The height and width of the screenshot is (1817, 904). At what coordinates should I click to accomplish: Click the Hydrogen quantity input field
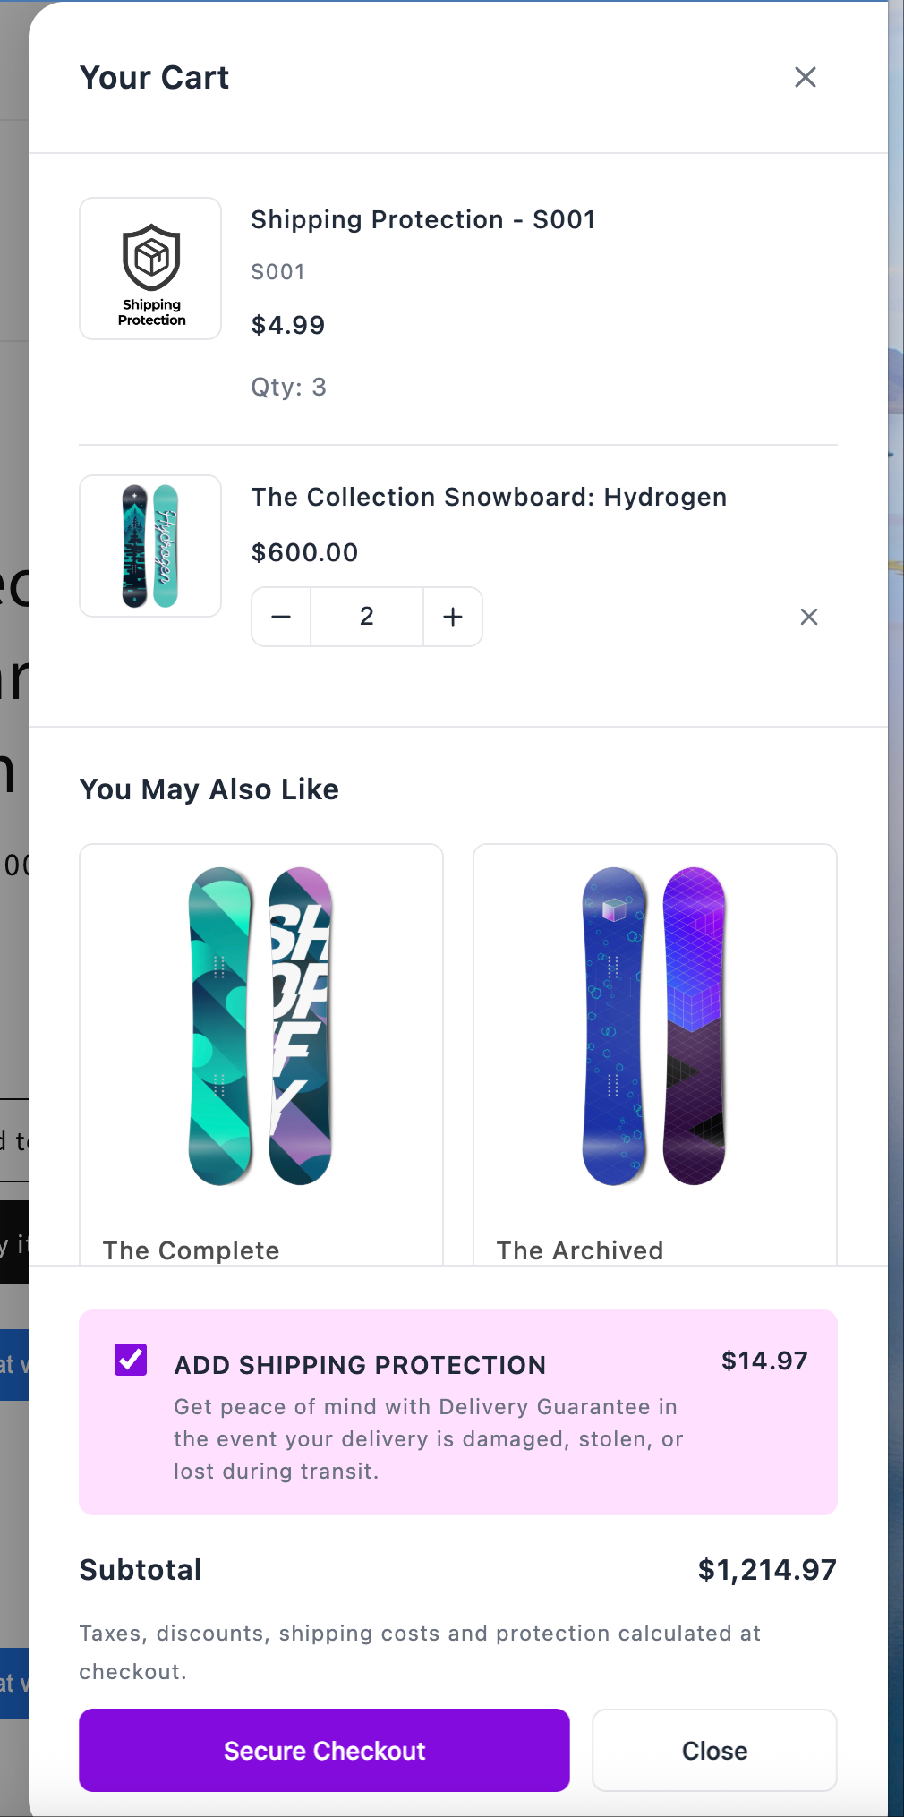point(367,617)
